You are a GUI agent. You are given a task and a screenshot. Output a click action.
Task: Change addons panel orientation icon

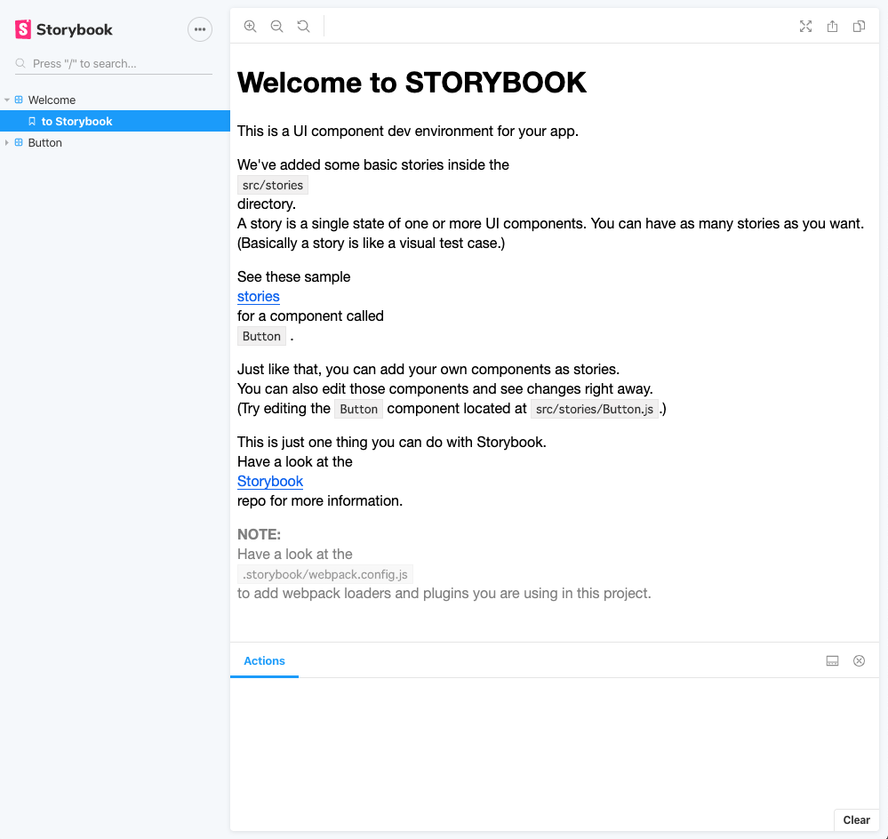[x=833, y=660]
